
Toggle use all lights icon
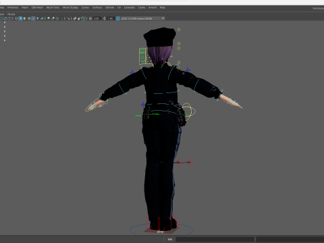pyautogui.click(x=38, y=18)
